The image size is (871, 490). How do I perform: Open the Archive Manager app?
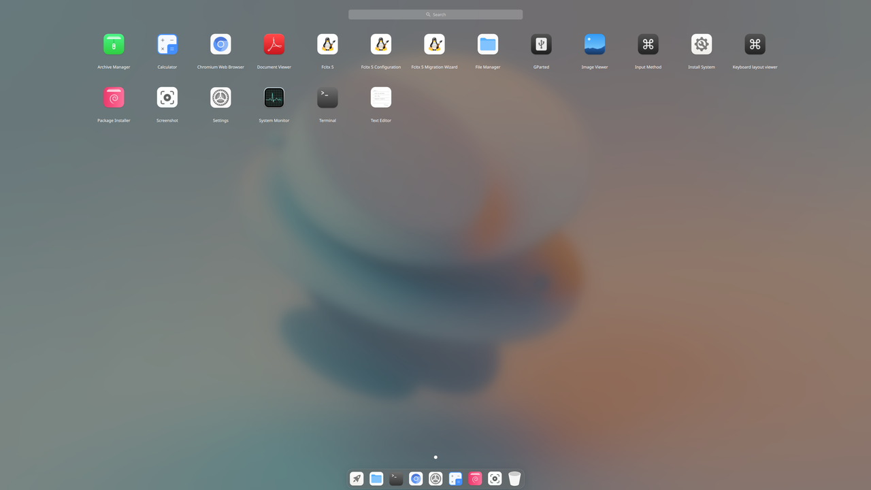point(114,44)
